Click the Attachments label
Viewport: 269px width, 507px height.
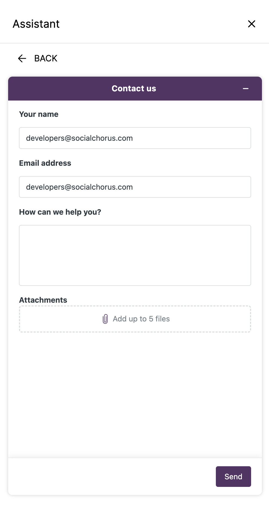(x=43, y=300)
